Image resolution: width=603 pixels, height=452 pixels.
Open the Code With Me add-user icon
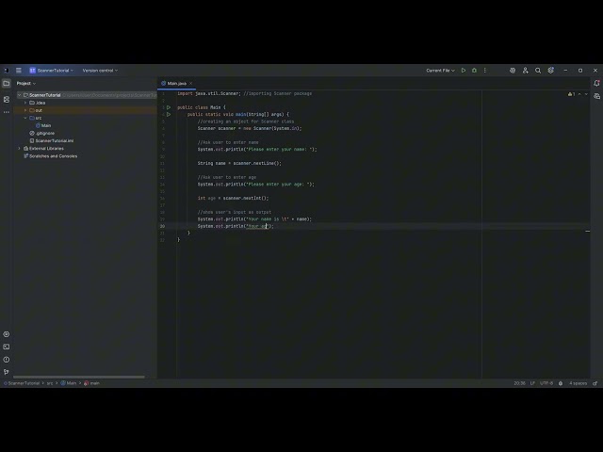point(526,71)
